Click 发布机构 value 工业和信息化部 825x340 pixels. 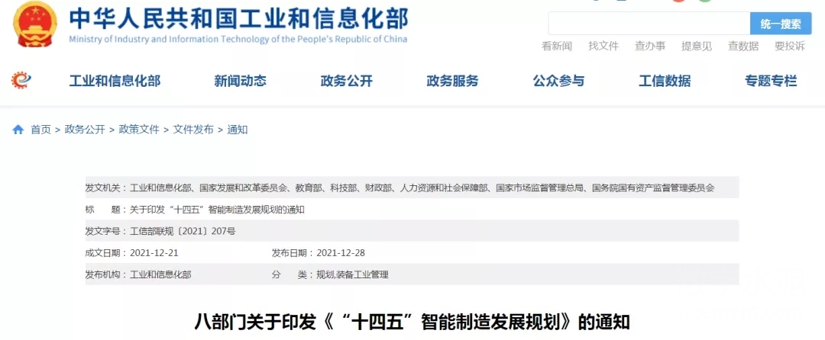click(160, 274)
